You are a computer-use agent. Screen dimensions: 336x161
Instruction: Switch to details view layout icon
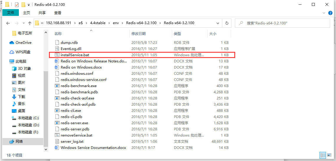pyautogui.click(x=323, y=155)
